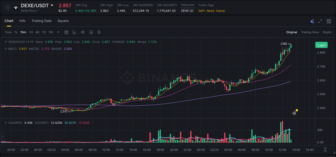336x157 pixels.
Task: Launch the AI assistant icon
Action: 312,21
